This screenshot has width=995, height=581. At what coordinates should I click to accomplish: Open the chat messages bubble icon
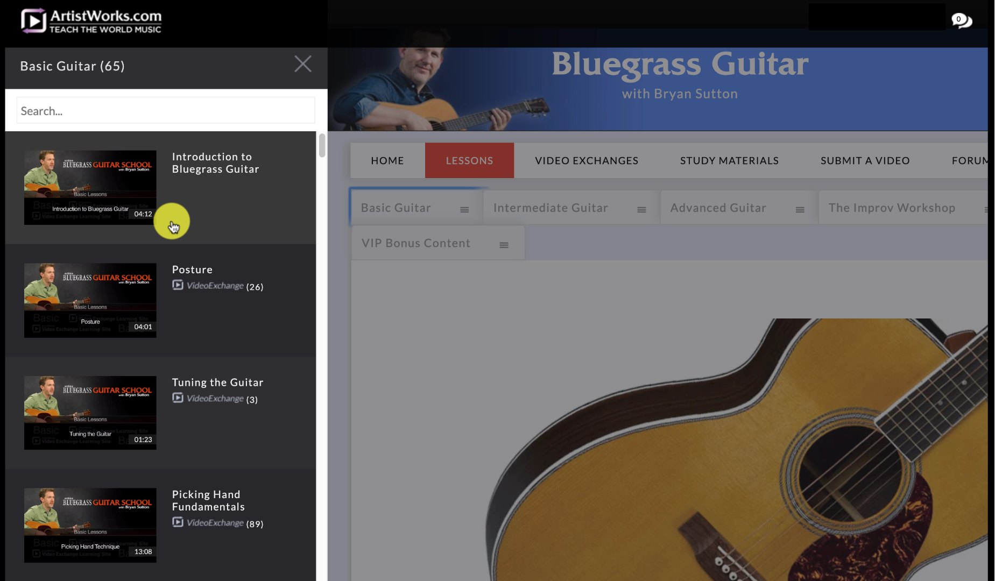click(961, 20)
